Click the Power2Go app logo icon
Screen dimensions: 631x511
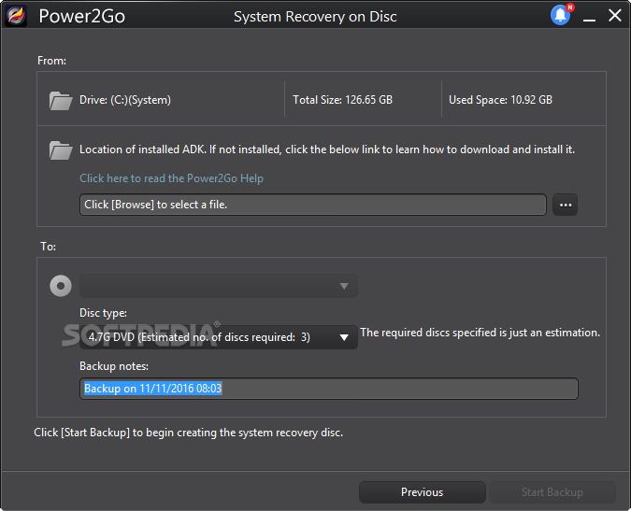[x=16, y=16]
